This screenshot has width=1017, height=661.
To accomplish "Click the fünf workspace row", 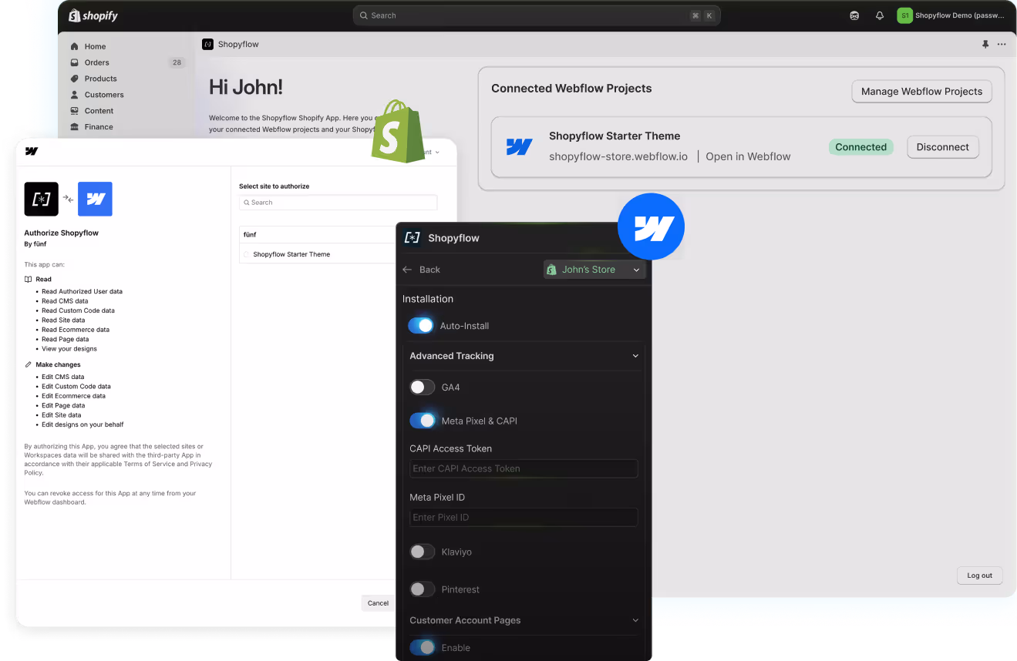I will point(318,234).
